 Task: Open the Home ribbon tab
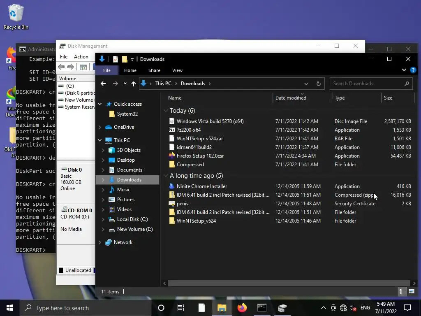130,70
